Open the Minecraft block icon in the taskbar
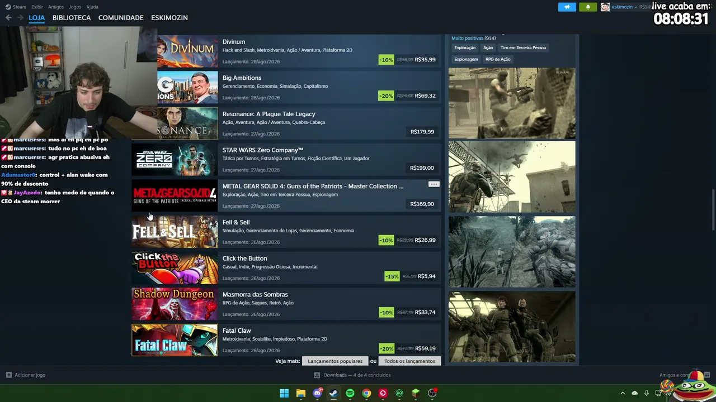The width and height of the screenshot is (716, 402). [x=416, y=393]
